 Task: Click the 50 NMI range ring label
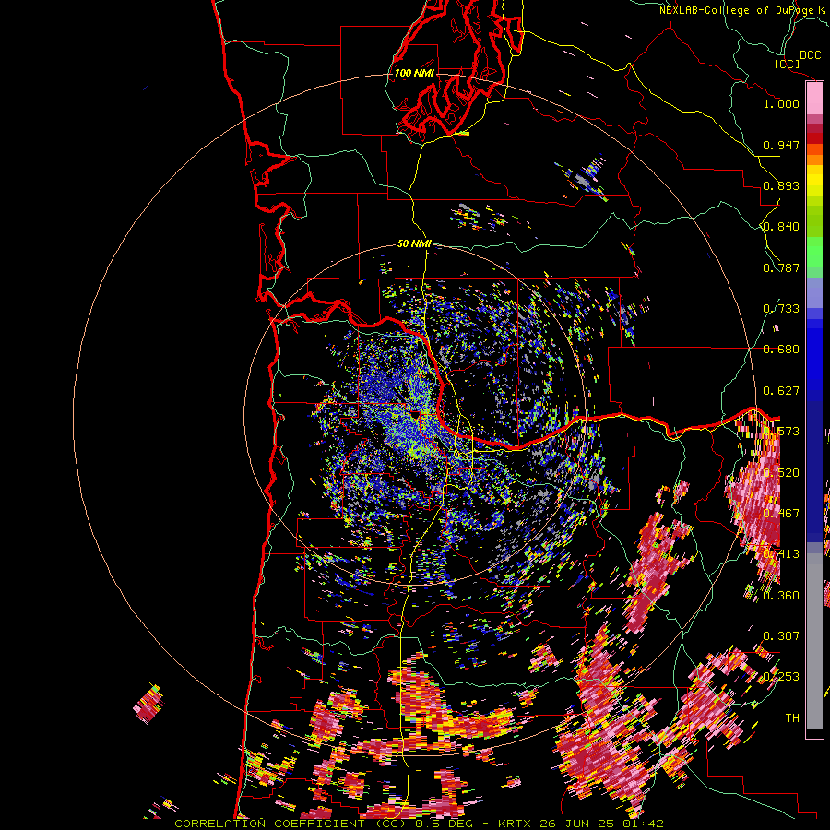click(414, 244)
